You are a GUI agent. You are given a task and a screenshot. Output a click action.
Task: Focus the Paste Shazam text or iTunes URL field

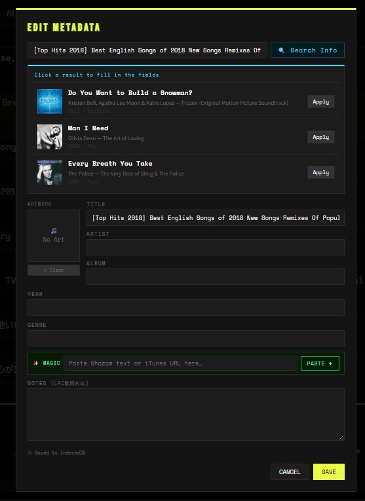point(181,363)
